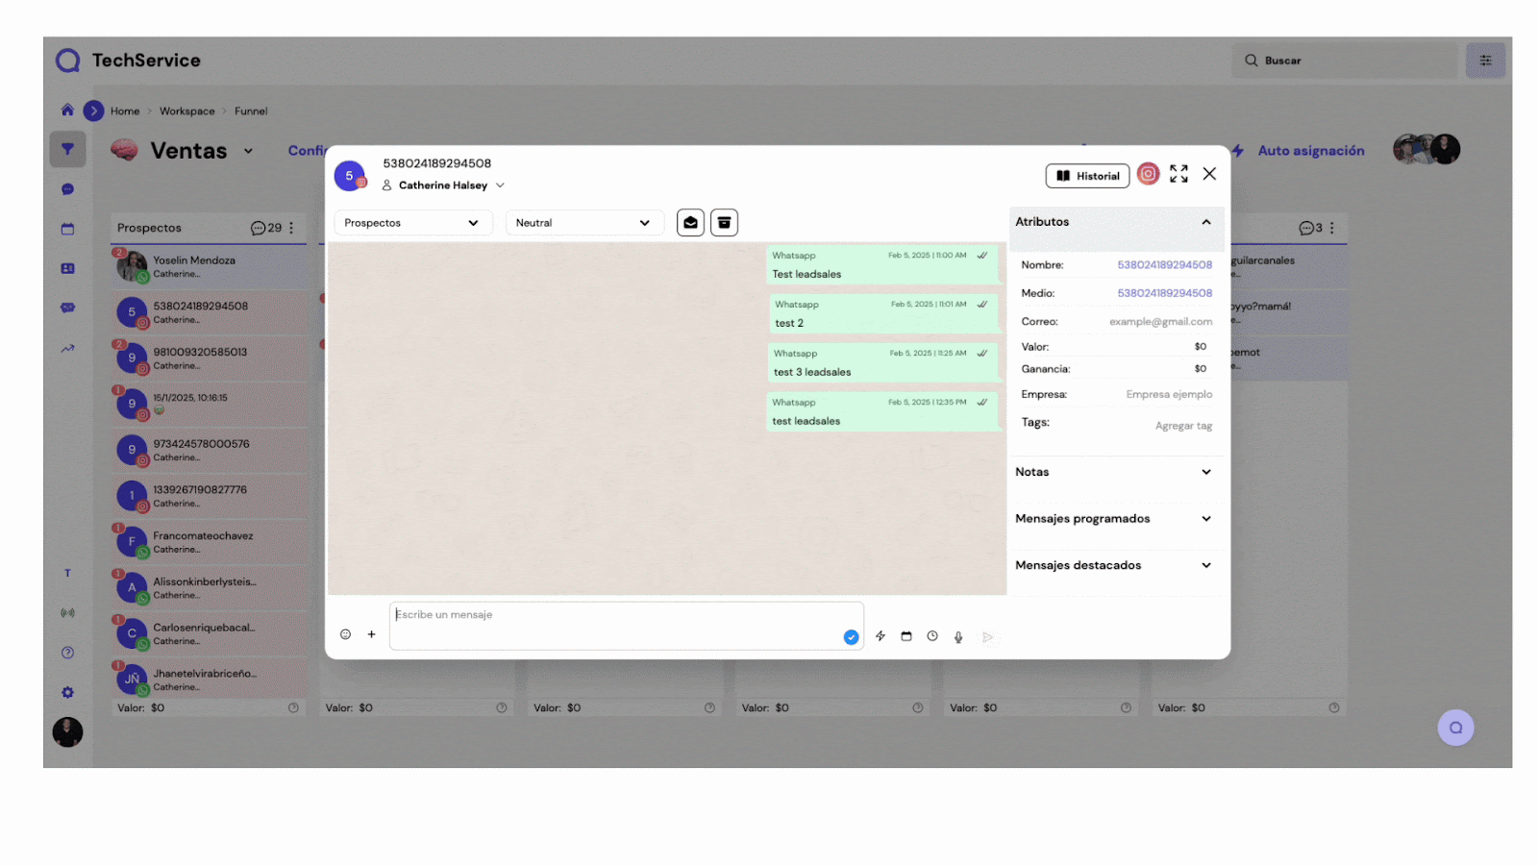Collapse the Atributos section
This screenshot has width=1538, height=865.
tap(1205, 222)
